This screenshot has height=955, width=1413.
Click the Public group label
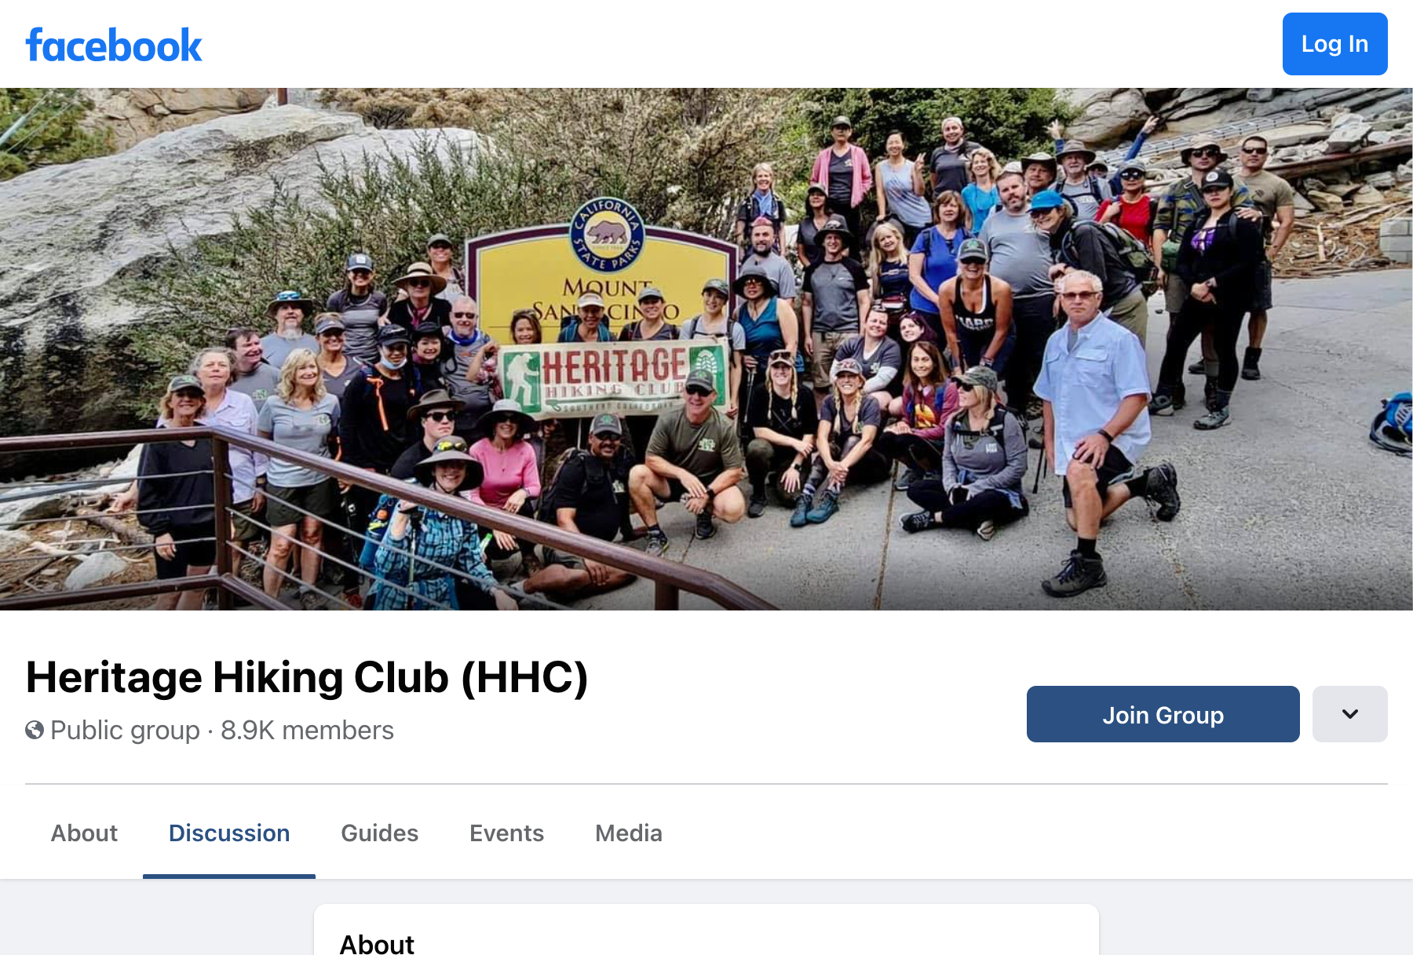tap(125, 730)
